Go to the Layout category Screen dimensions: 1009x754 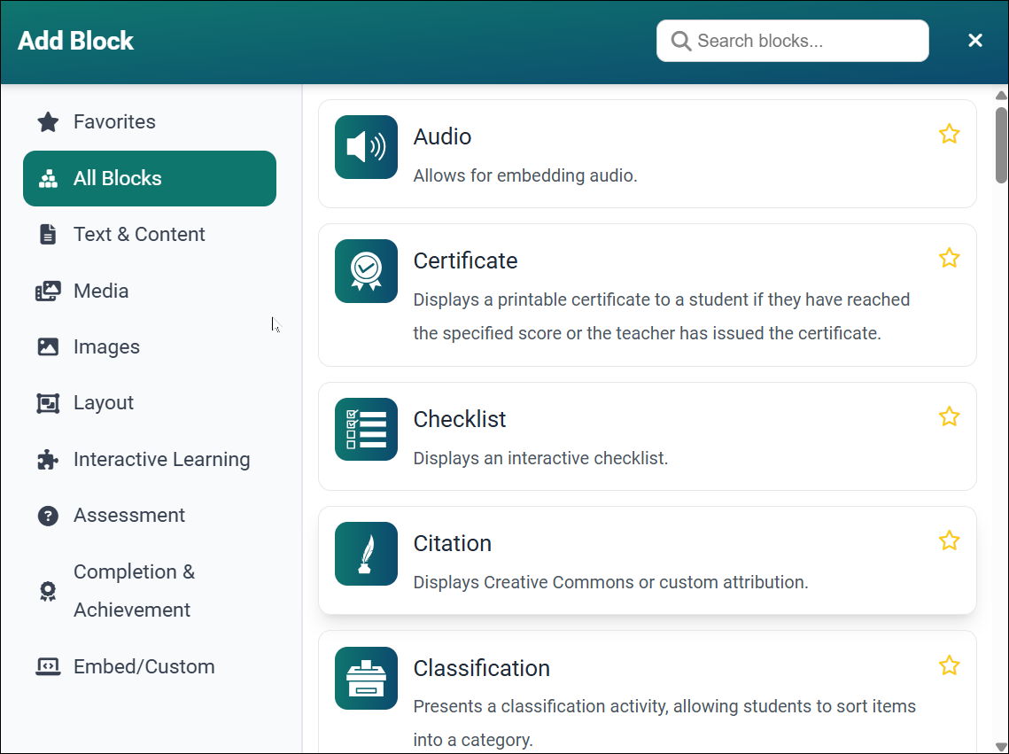tap(150, 403)
